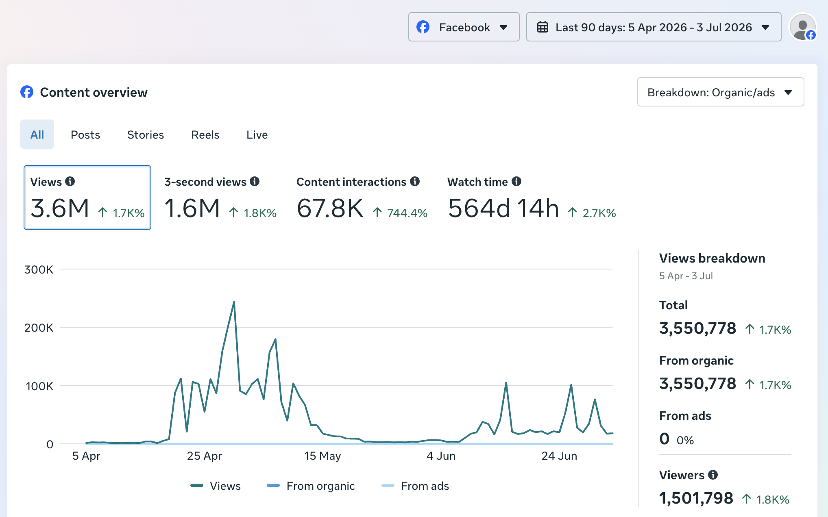
Task: Switch to the Posts tab
Action: [85, 135]
